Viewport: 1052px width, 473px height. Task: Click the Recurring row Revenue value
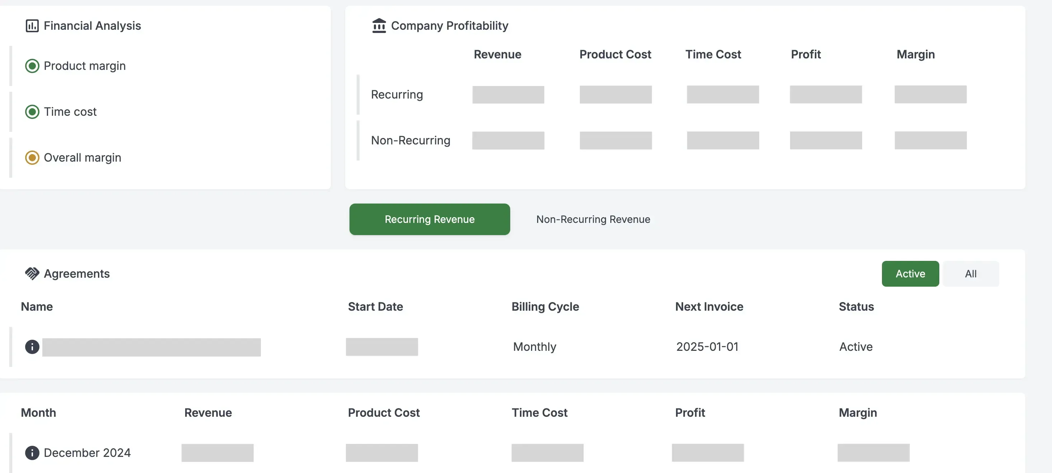tap(508, 95)
